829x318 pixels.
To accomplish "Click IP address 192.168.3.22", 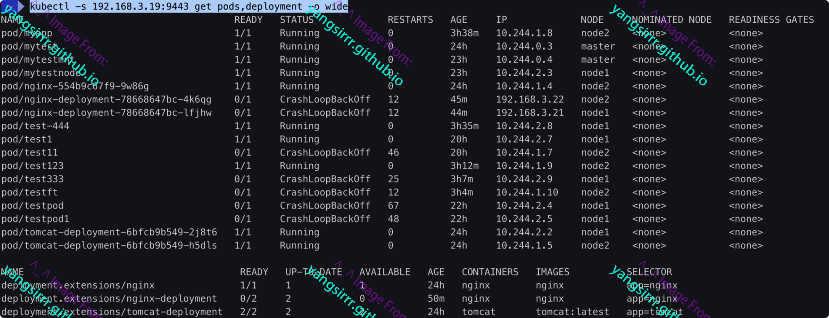I will (x=530, y=99).
